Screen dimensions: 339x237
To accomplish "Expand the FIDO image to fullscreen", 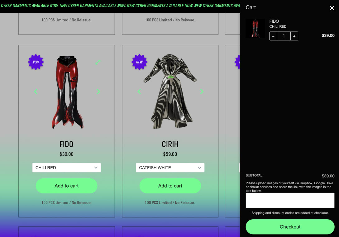I will coord(98,62).
